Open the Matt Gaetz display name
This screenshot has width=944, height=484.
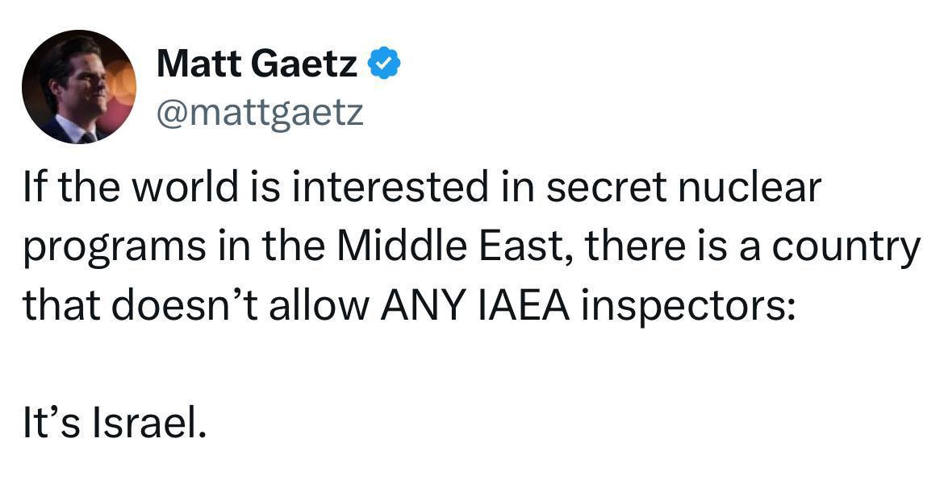[257, 63]
